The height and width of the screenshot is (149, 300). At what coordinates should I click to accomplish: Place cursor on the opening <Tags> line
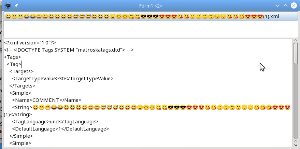click(x=13, y=57)
